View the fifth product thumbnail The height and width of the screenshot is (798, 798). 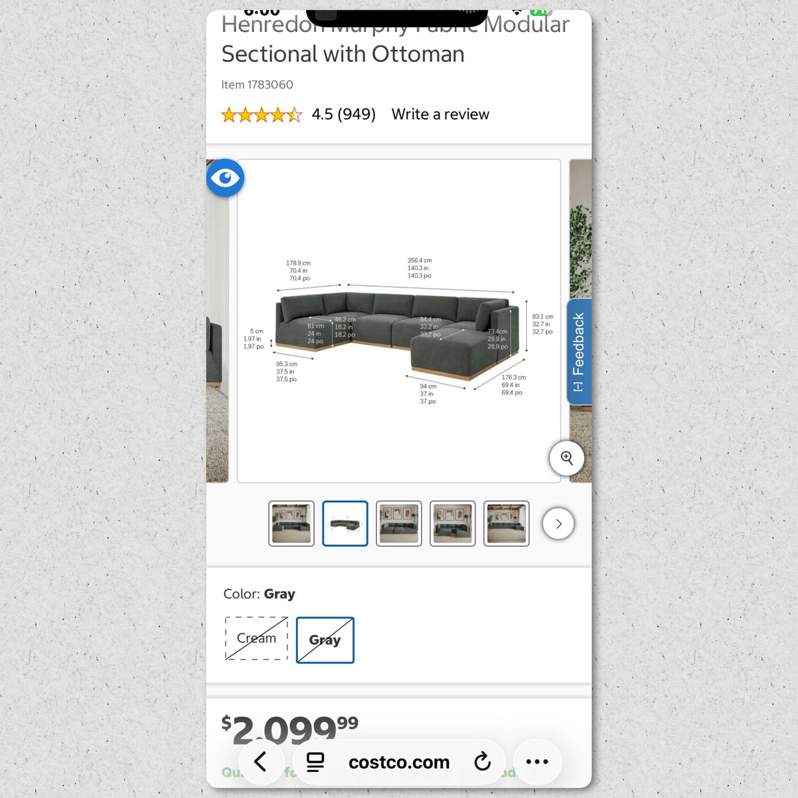[507, 523]
